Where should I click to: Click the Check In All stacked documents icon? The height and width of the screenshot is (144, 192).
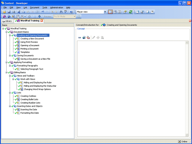click(x=142, y=12)
